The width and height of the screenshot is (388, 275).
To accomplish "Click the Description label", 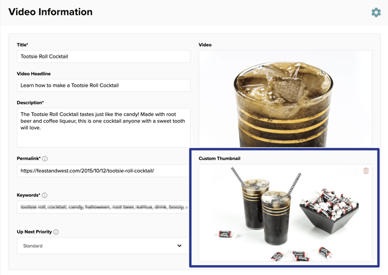I will pyautogui.click(x=30, y=103).
